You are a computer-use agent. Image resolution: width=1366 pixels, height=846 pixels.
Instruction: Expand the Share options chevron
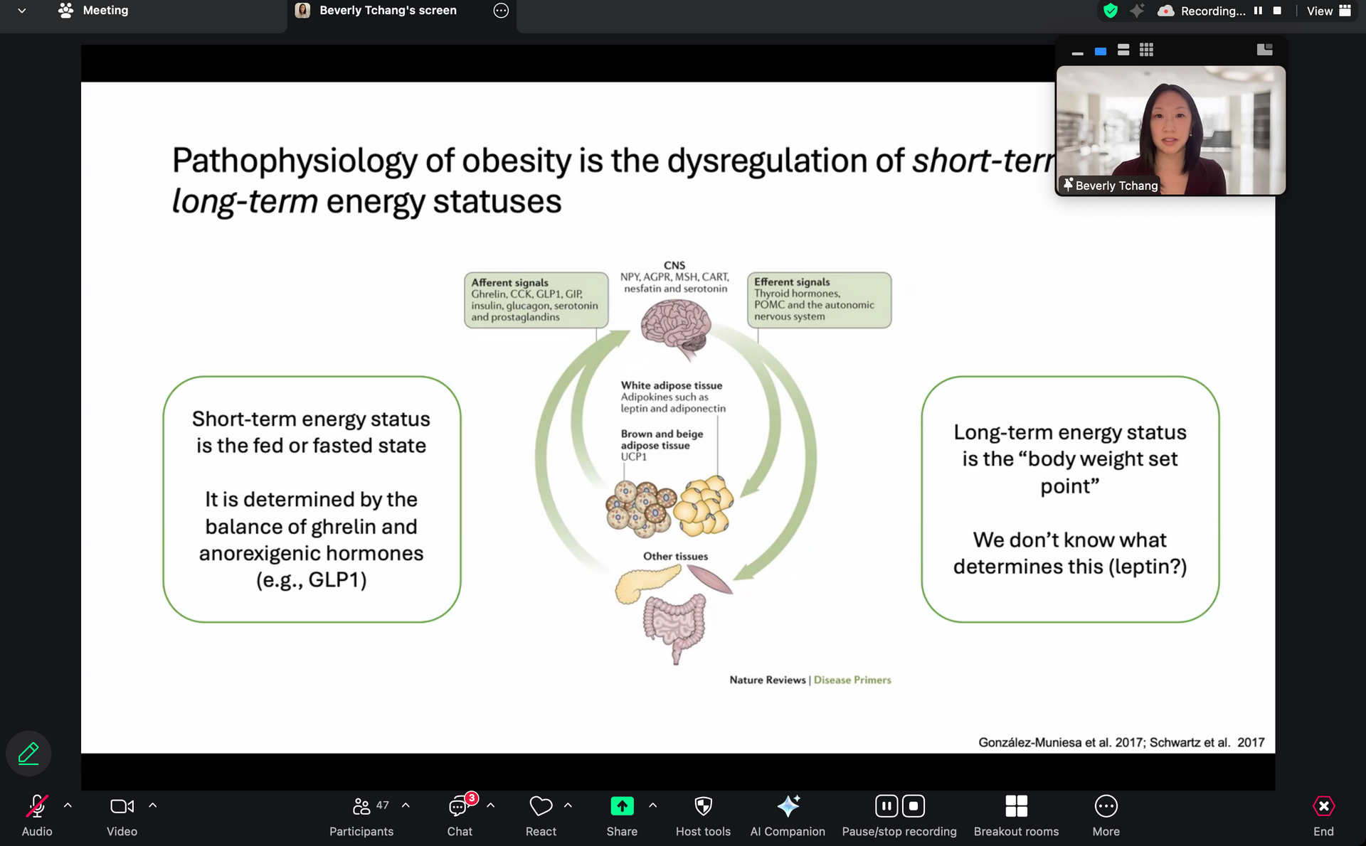click(652, 805)
